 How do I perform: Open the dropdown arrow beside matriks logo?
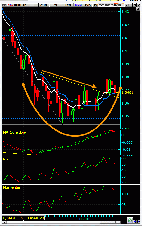(127, 5)
